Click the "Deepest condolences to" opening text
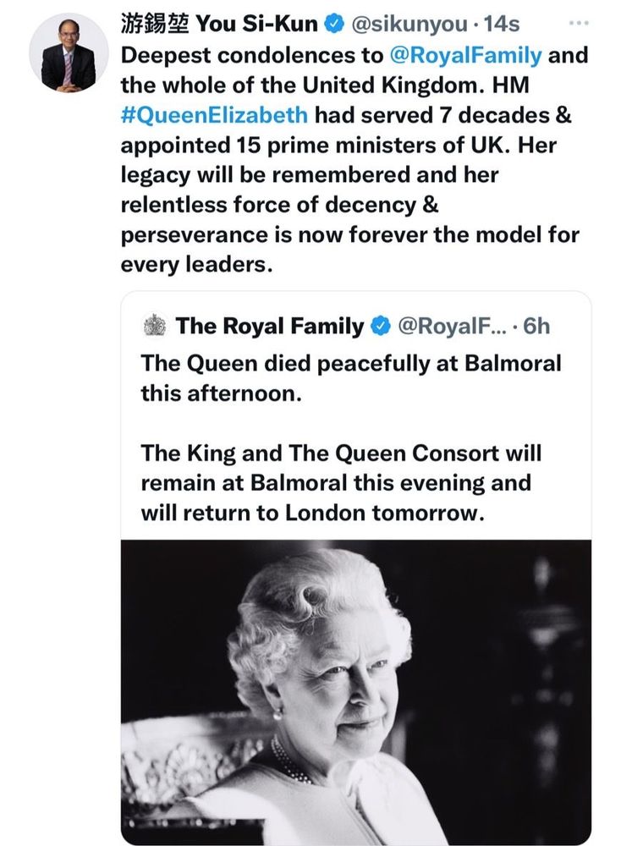621x846 pixels. pyautogui.click(x=252, y=57)
